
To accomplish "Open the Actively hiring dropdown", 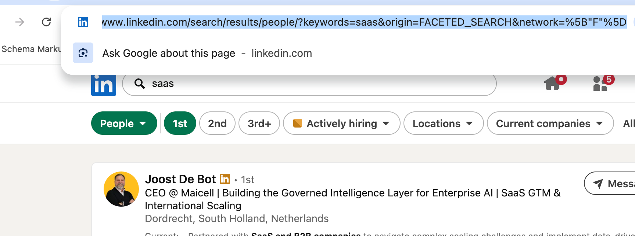I will tap(342, 123).
